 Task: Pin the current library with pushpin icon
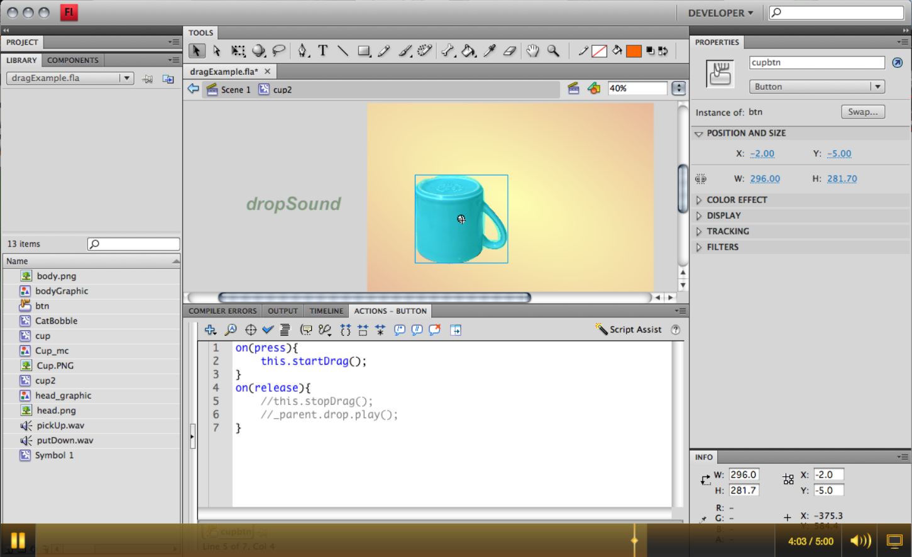coord(147,79)
